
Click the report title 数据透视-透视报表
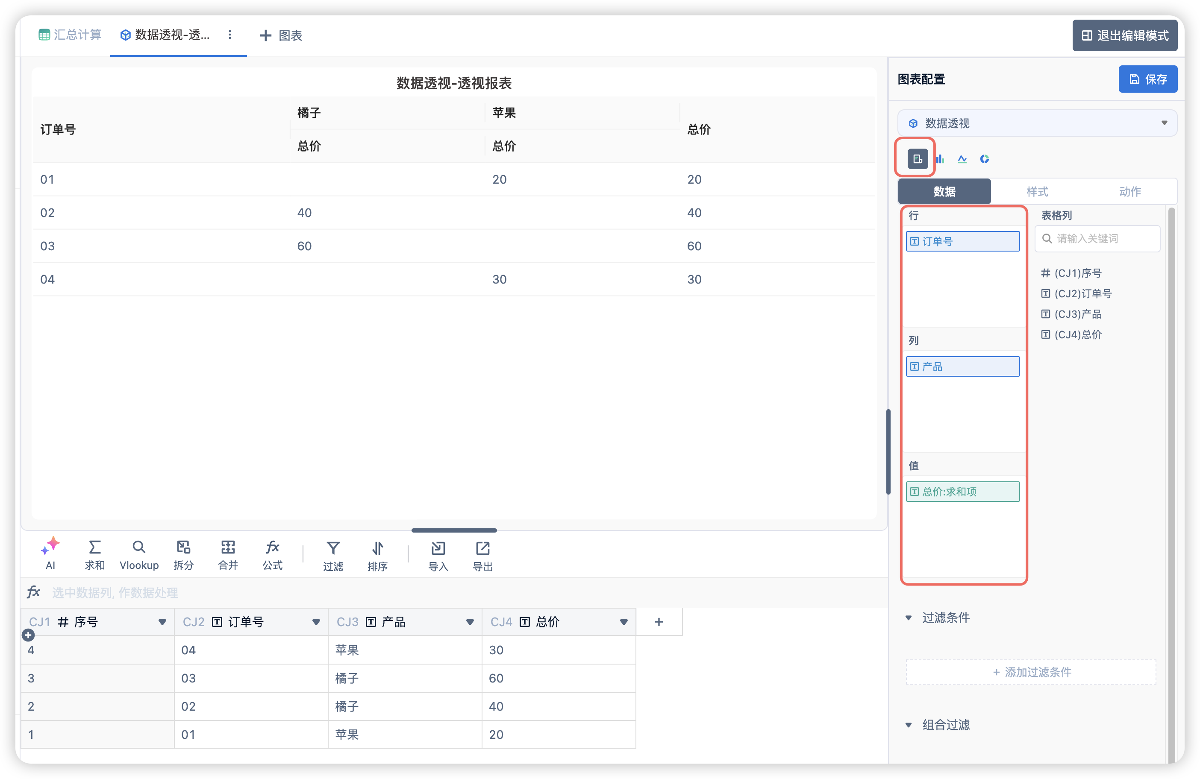click(x=454, y=83)
